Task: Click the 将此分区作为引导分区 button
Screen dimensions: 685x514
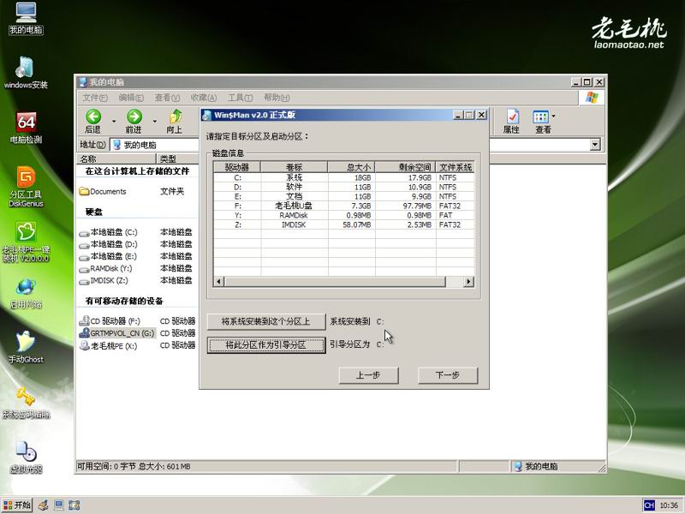Action: 266,345
